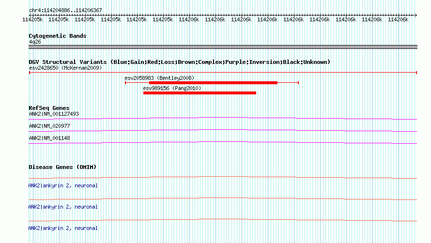
Task: Click the gray 4q26 cytogenetic band bar
Action: point(223,47)
